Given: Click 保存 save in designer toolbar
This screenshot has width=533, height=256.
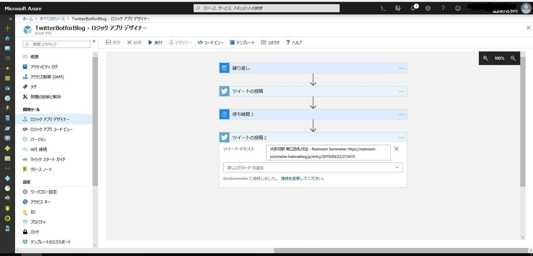Looking at the screenshot, I should point(113,43).
